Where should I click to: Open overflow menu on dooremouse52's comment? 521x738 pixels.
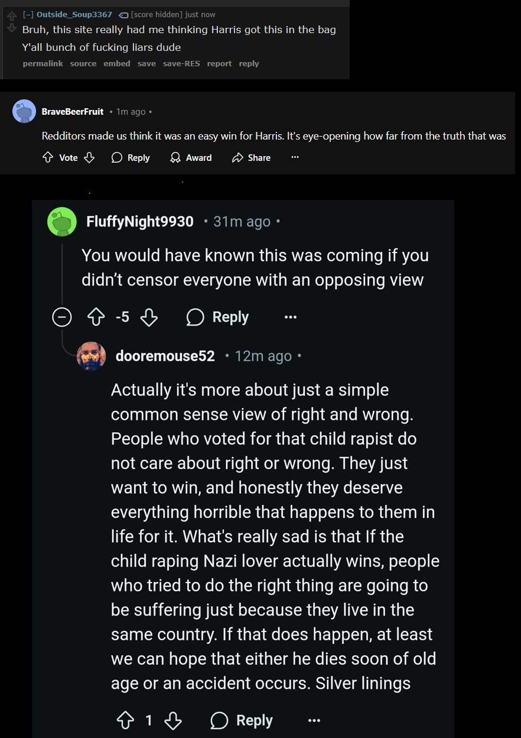click(314, 720)
